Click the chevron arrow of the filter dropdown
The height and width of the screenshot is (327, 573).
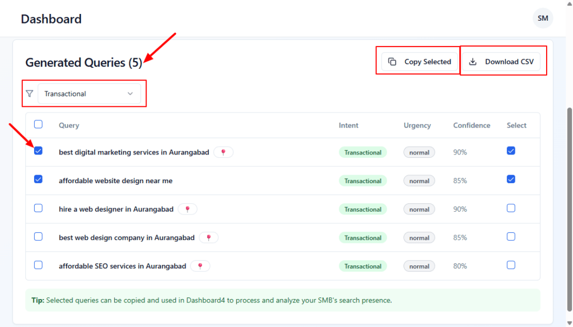pyautogui.click(x=130, y=94)
